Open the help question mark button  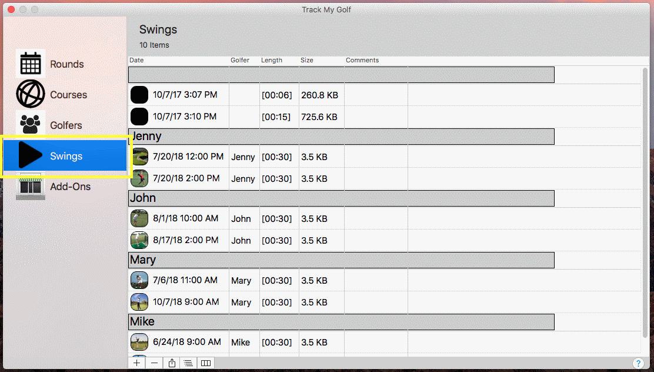638,363
